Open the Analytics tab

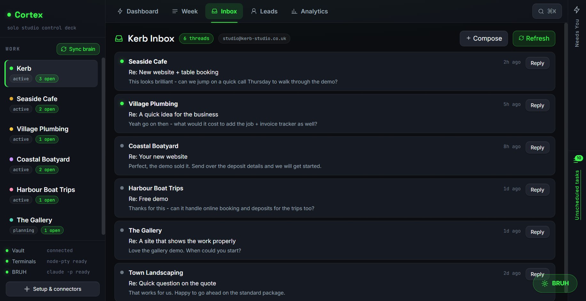point(309,11)
